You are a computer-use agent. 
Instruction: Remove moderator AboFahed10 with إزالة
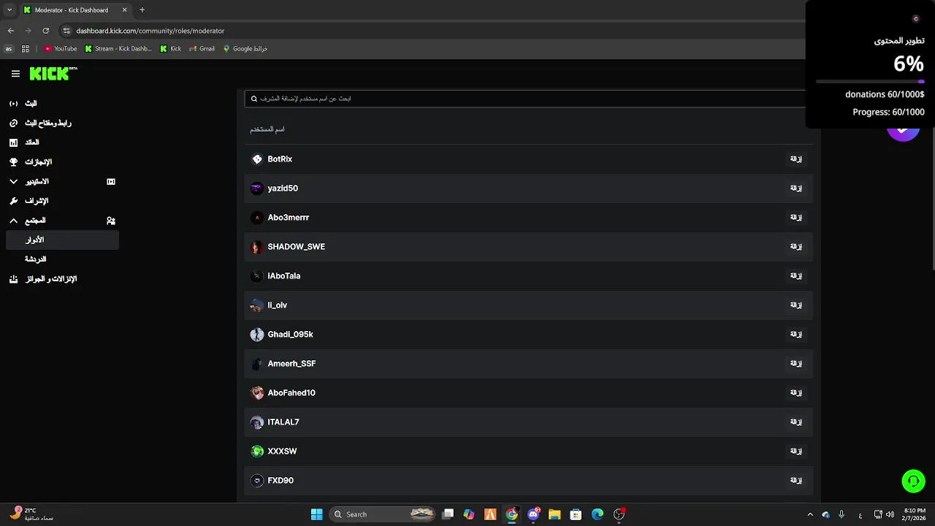[796, 392]
